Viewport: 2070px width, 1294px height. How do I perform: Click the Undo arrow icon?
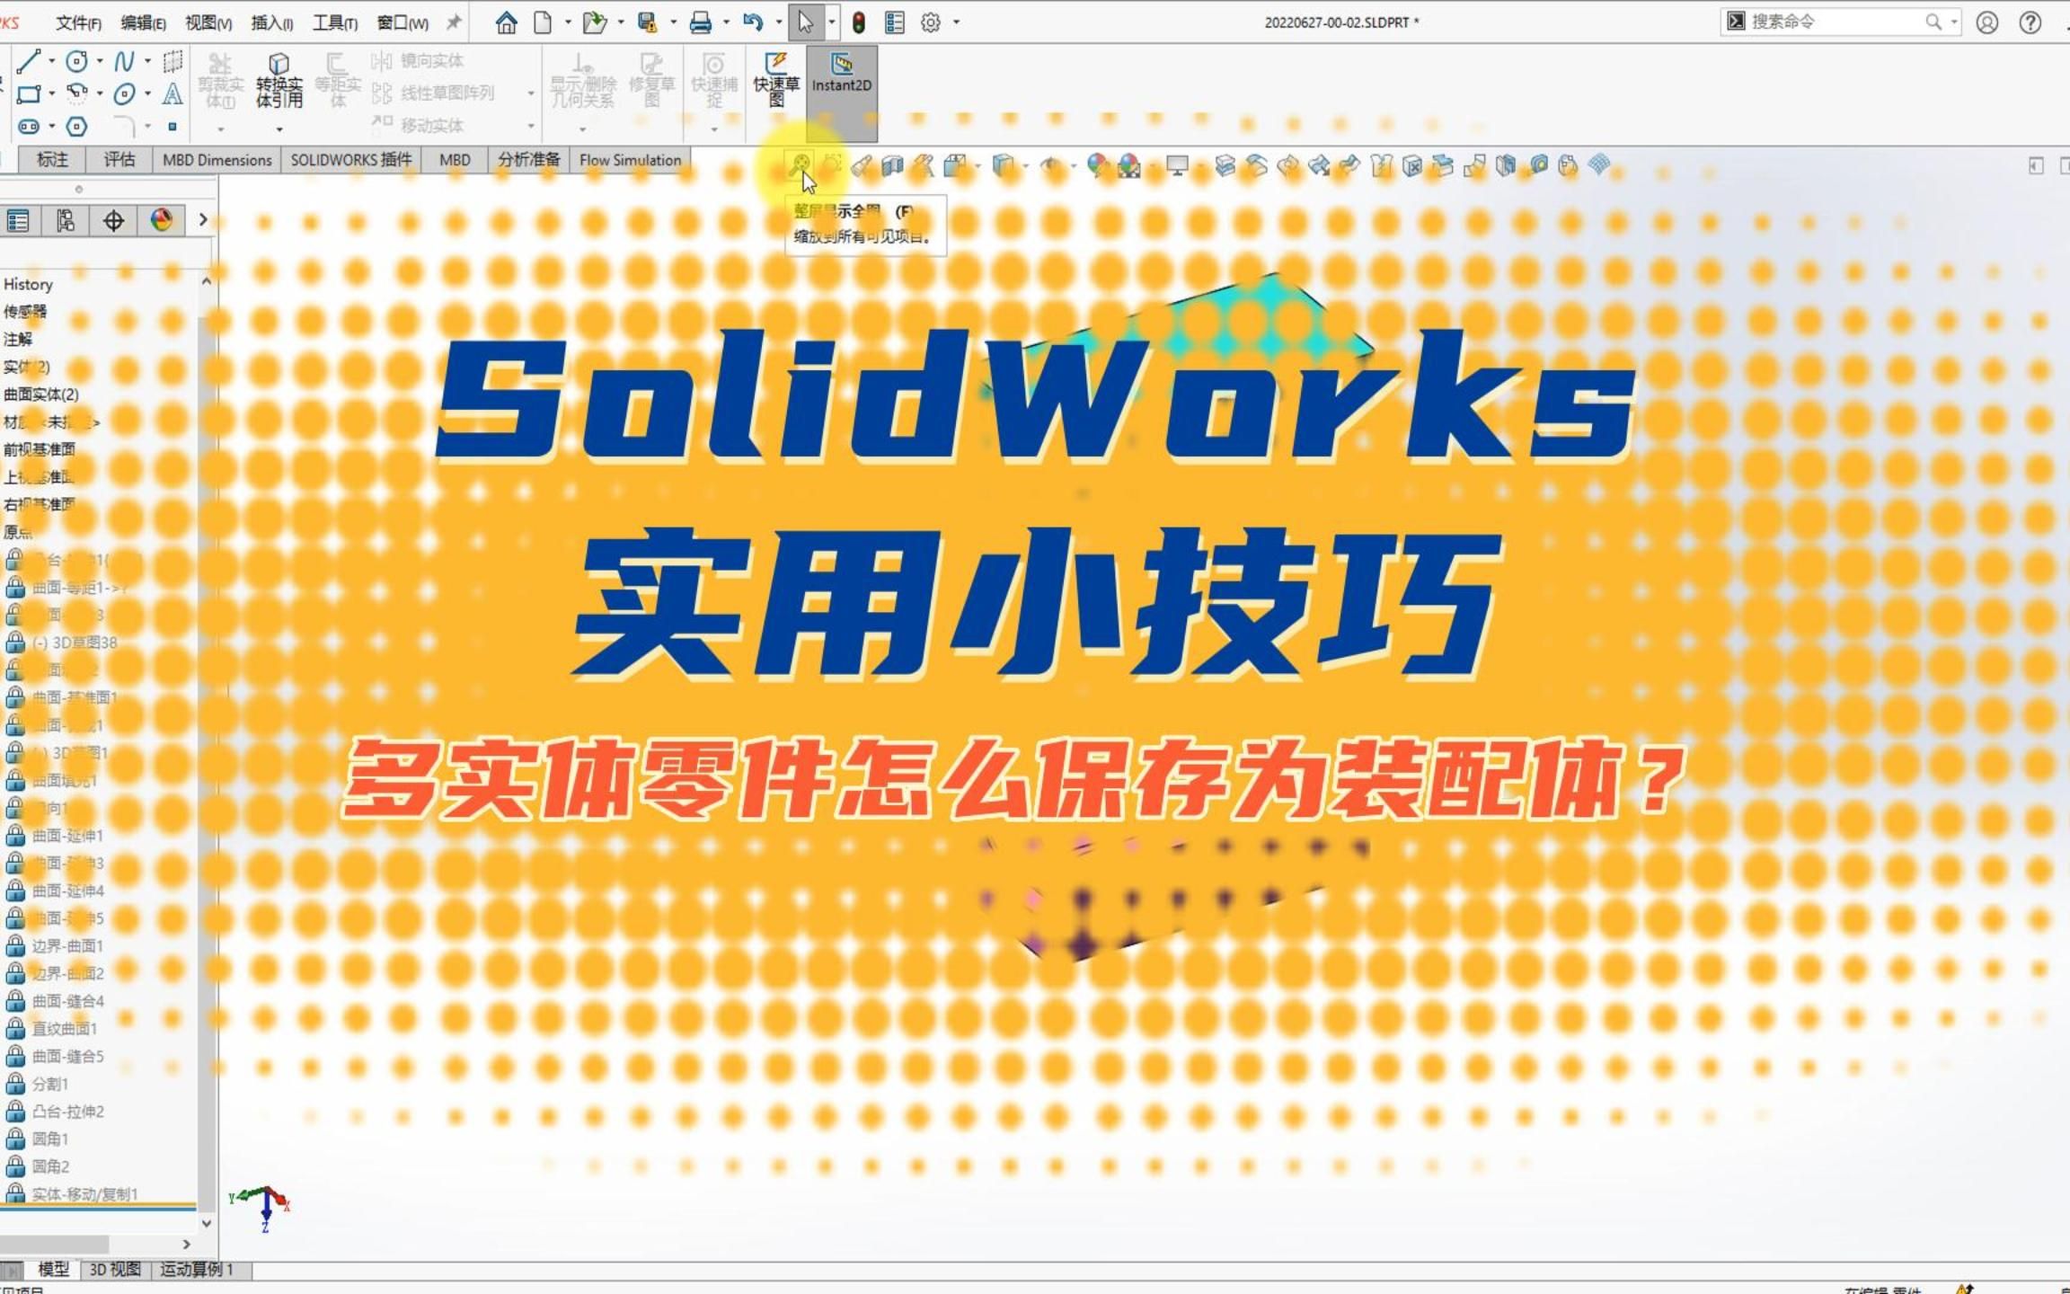coord(753,22)
